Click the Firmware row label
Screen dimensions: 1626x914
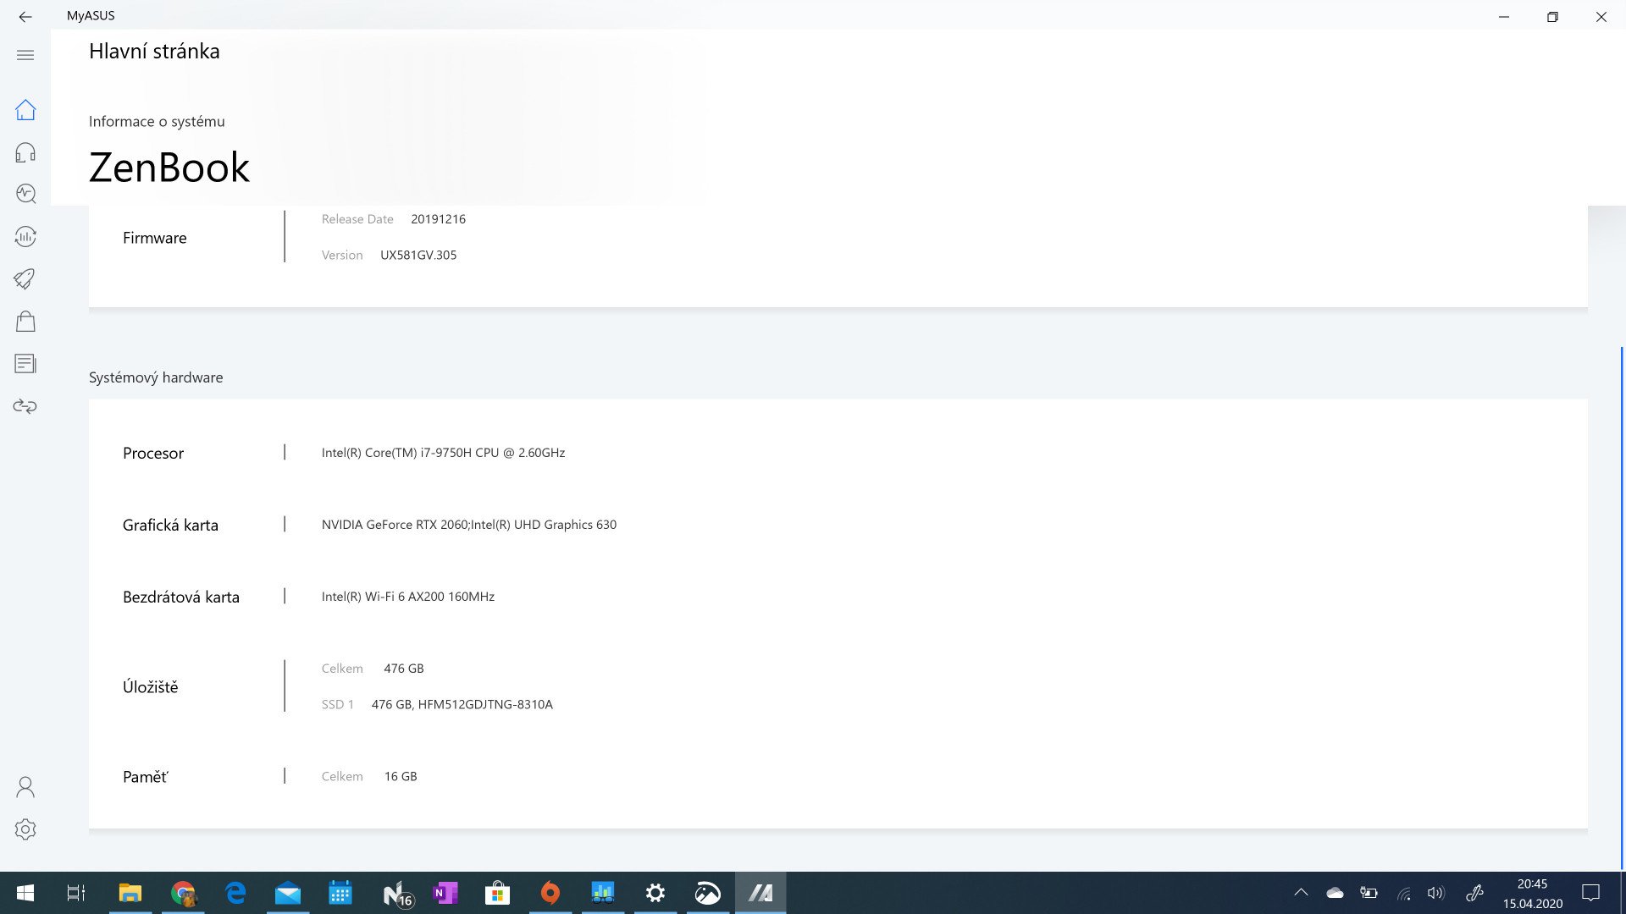point(154,238)
